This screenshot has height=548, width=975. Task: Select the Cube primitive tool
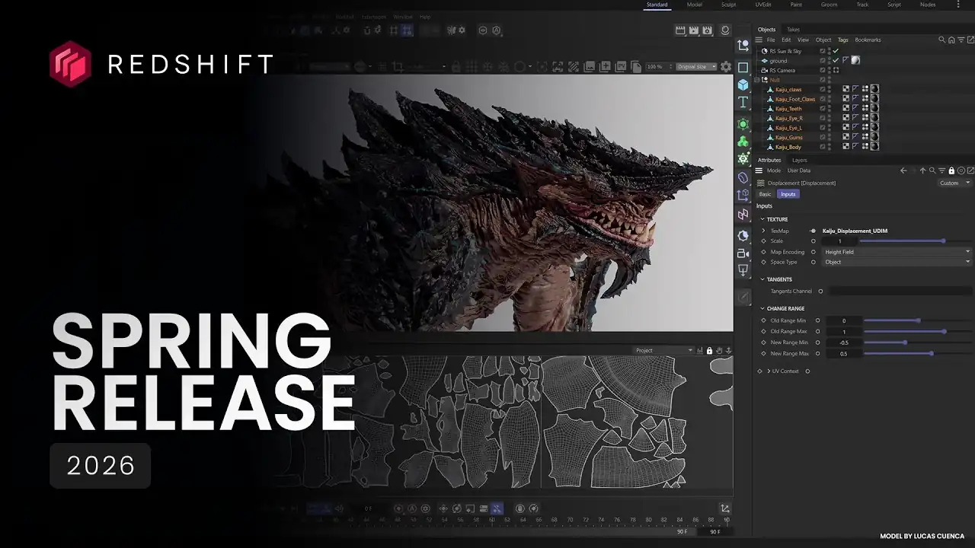(743, 85)
